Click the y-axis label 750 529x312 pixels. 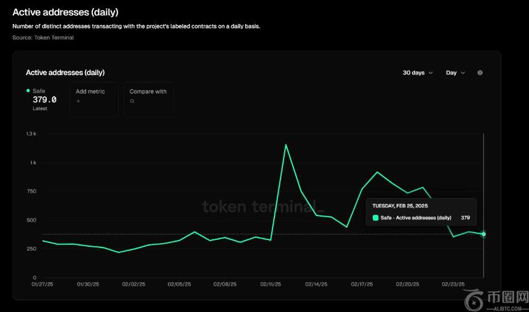click(32, 191)
